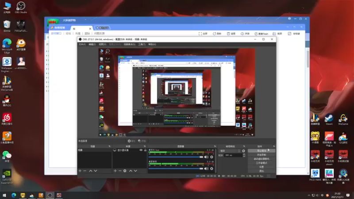This screenshot has width=354, height=199.
Task: Pop out the Audio Mixer dock header icon
Action: 215,146
